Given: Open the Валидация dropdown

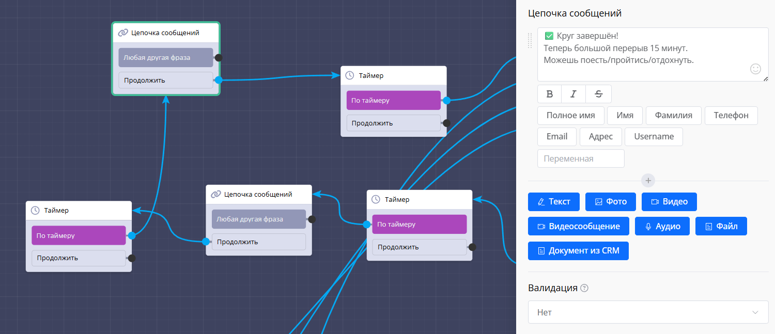Looking at the screenshot, I should [x=648, y=312].
